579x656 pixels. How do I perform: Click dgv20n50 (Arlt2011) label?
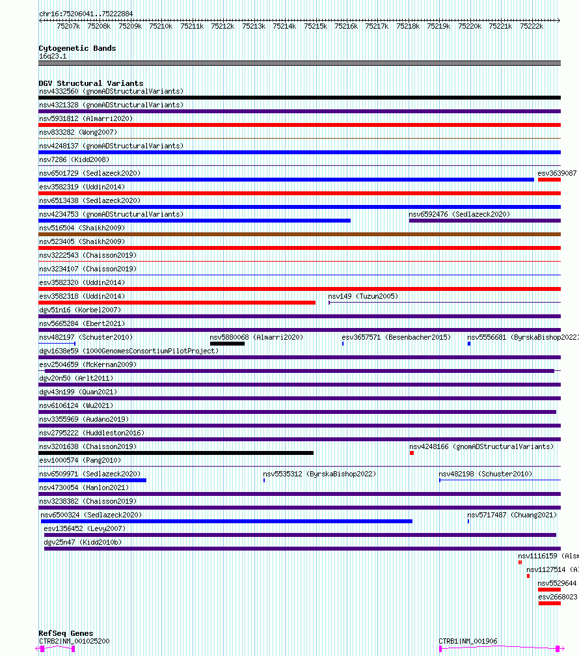pyautogui.click(x=76, y=378)
